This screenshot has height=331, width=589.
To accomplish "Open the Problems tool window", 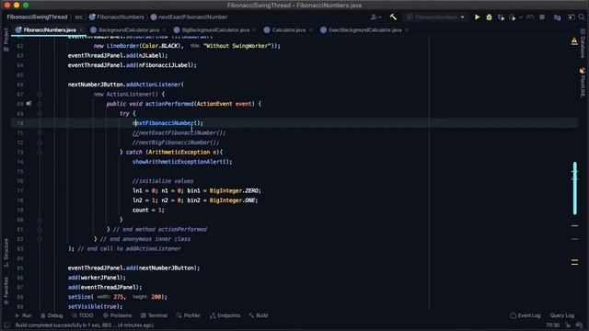I will tap(117, 315).
